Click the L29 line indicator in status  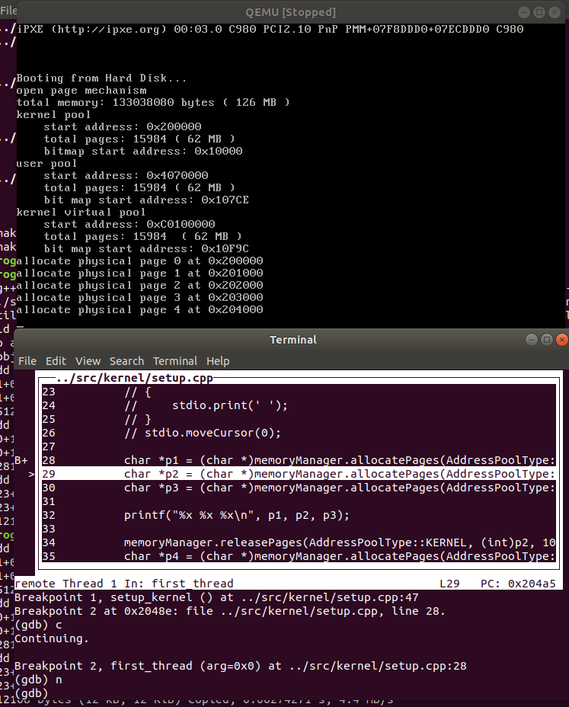449,584
